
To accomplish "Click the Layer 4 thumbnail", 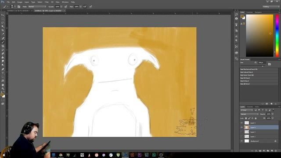I will 247,127.
